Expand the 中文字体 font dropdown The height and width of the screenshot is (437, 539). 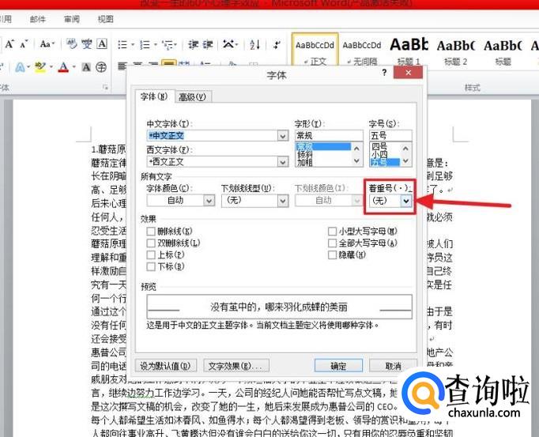click(282, 136)
